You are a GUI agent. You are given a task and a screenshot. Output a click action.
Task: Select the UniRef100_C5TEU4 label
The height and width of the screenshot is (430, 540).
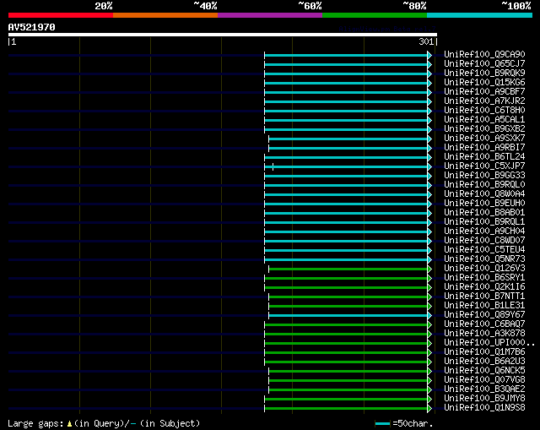[x=484, y=250]
